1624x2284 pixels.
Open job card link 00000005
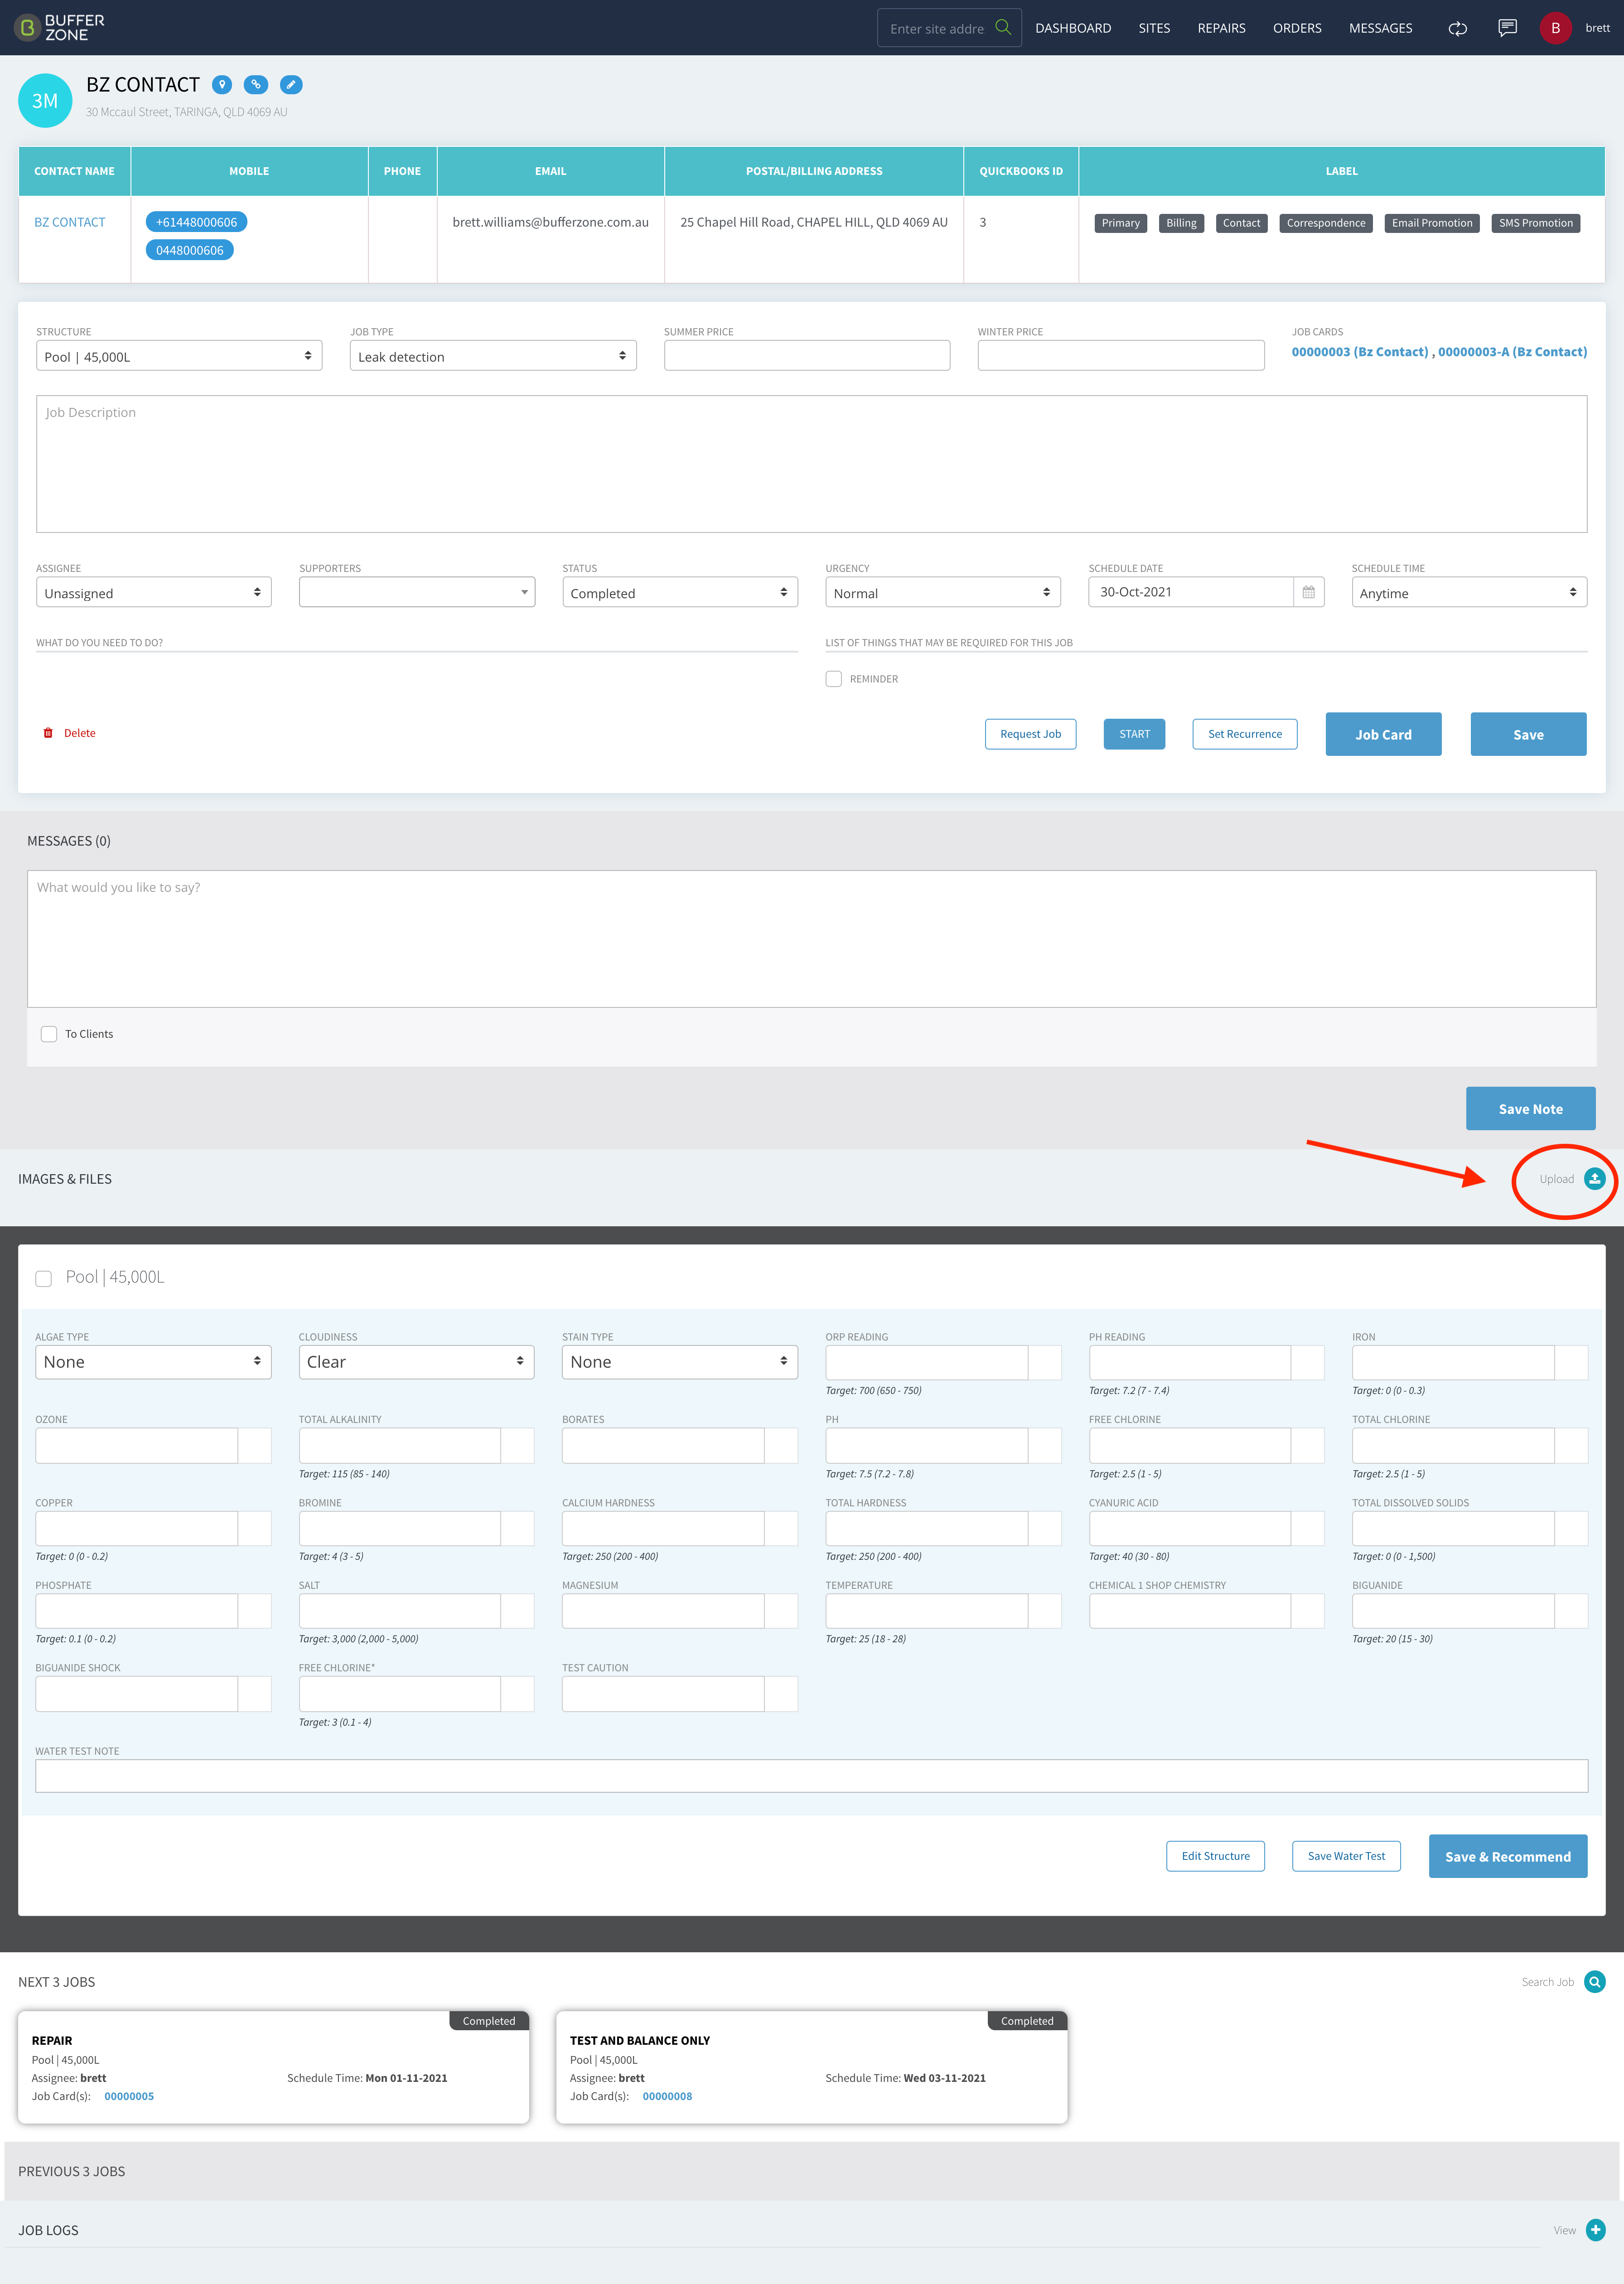point(129,2096)
